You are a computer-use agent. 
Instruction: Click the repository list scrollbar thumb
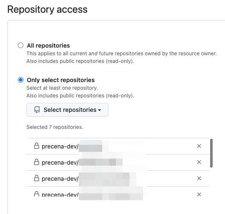tap(211, 153)
